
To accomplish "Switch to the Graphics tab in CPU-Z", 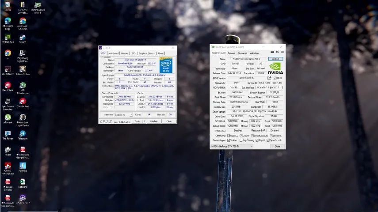I will pos(143,53).
